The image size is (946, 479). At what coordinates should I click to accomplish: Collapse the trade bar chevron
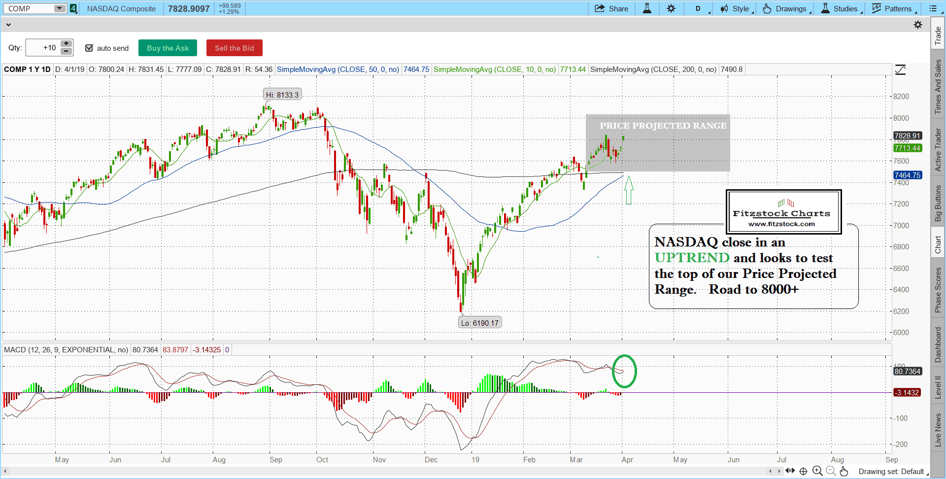click(x=8, y=25)
